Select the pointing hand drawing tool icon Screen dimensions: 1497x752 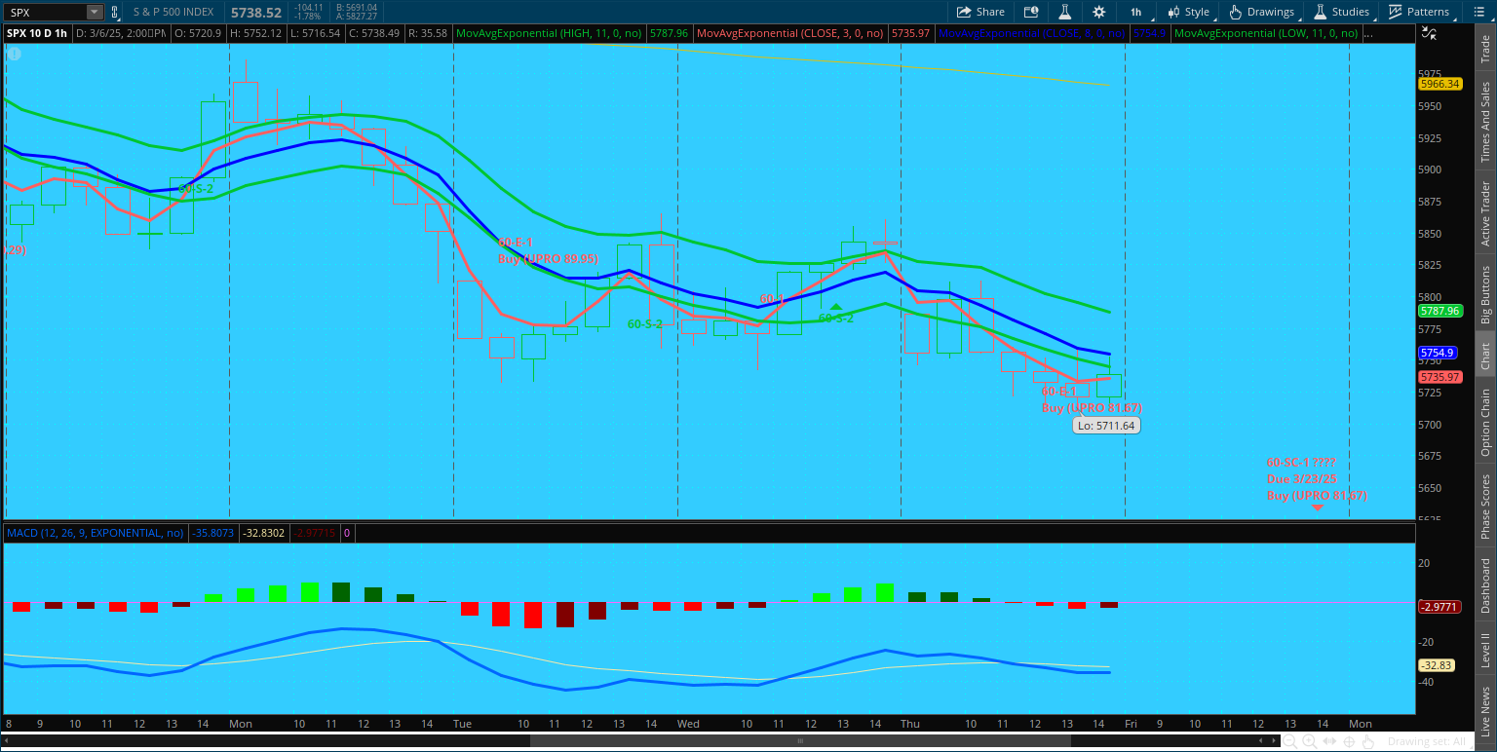click(x=1367, y=742)
